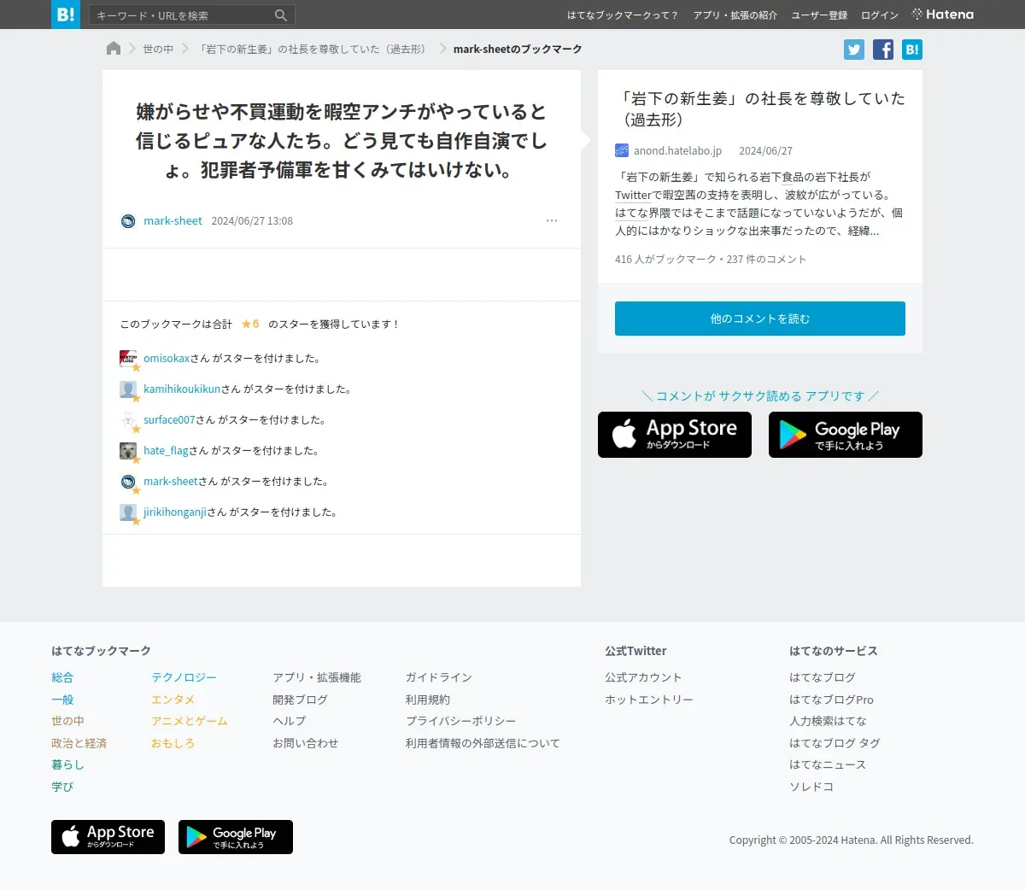Open the three-dot menu of the comment
The height and width of the screenshot is (890, 1025).
coord(552,220)
